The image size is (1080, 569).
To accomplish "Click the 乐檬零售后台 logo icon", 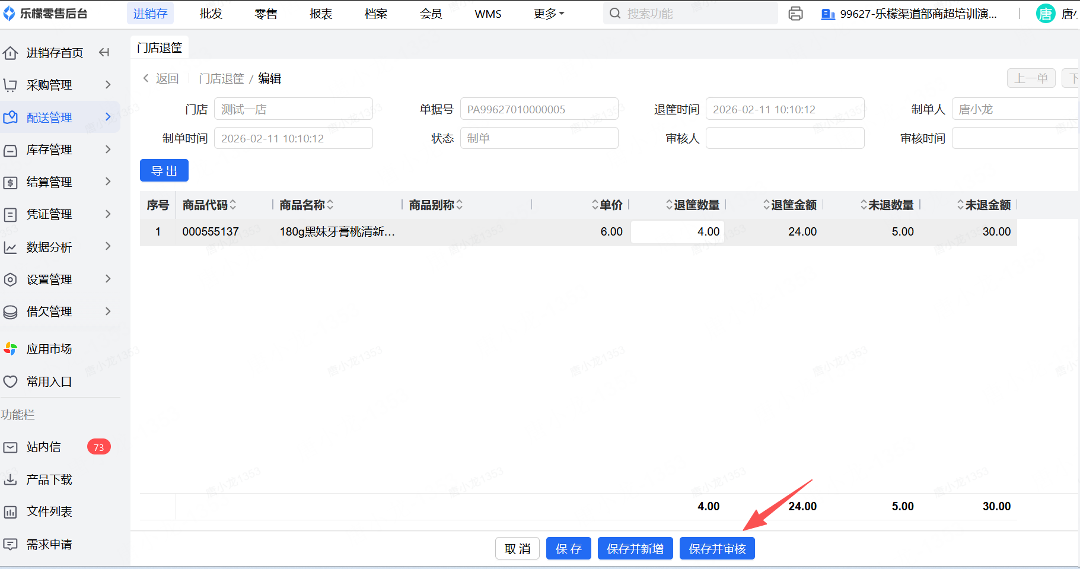I will 9,14.
